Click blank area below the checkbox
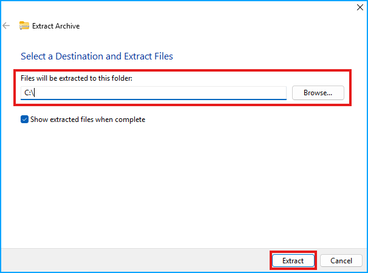The width and height of the screenshot is (368, 273). 182,182
